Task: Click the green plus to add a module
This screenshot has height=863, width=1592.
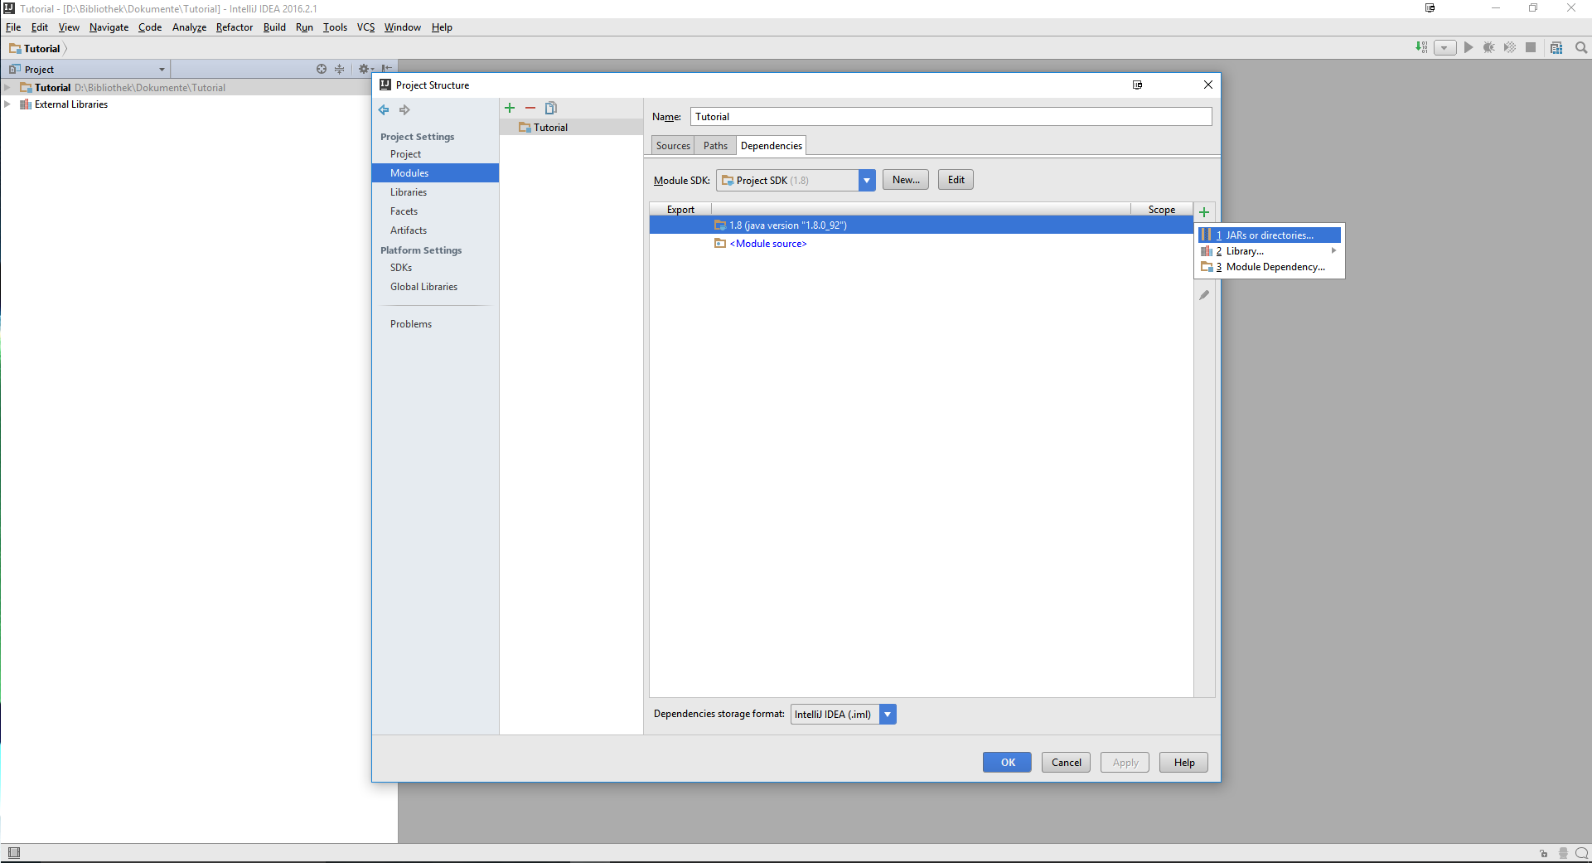Action: point(510,108)
